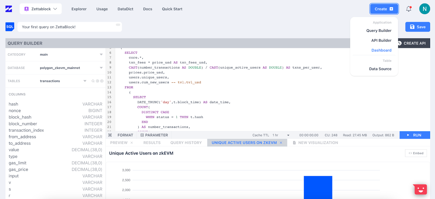Screen dimensions: 435x199
Task: Toggle the switch in the query title field
Action: click(118, 25)
